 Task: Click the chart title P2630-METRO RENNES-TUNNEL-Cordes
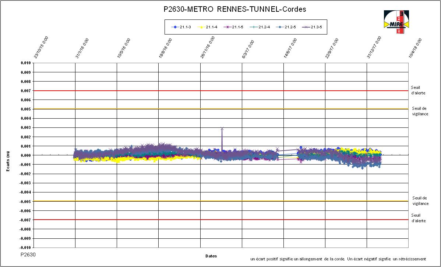(235, 9)
